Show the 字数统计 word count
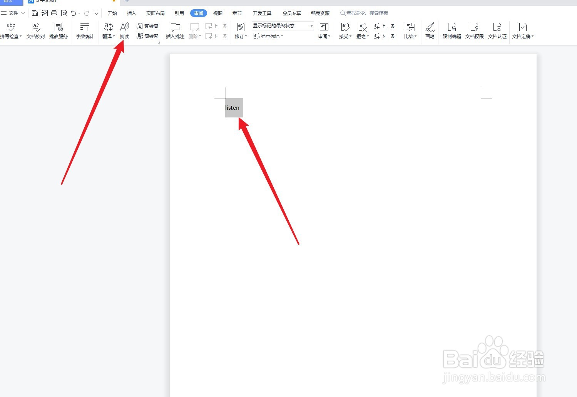Screen dimensions: 577x397 (85, 31)
